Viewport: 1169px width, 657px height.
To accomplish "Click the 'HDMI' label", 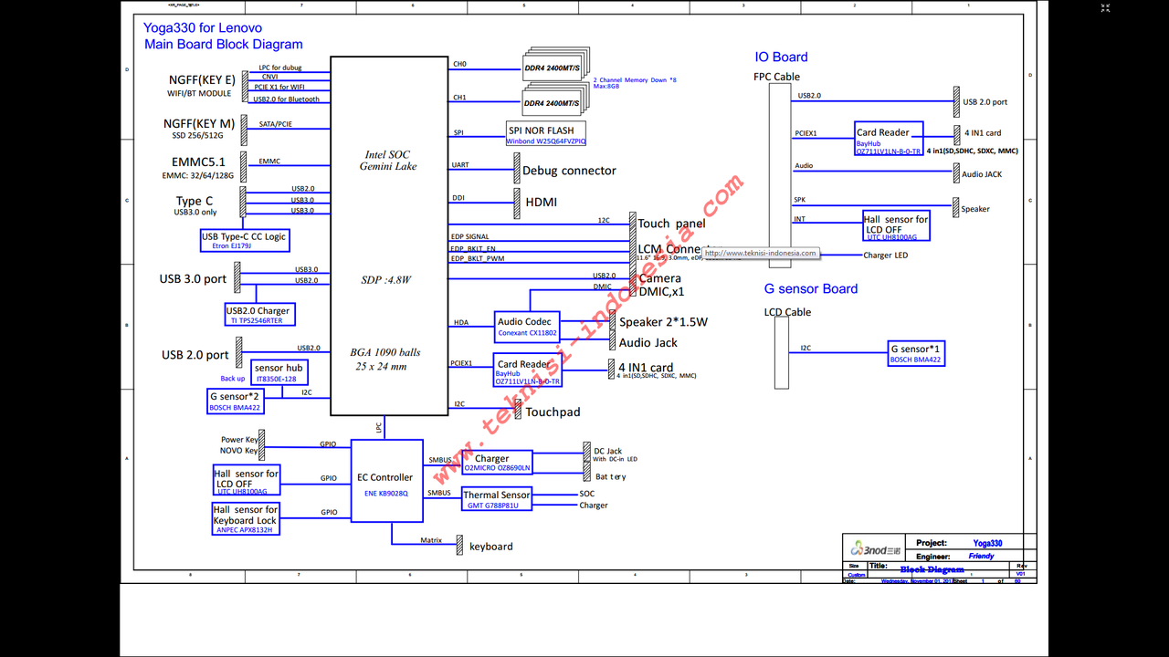I will [541, 202].
